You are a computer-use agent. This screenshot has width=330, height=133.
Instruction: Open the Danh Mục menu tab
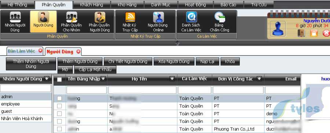pos(161,5)
